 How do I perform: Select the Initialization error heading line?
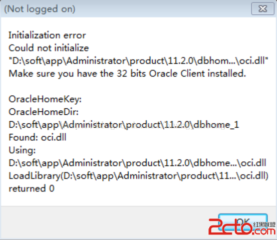click(47, 35)
